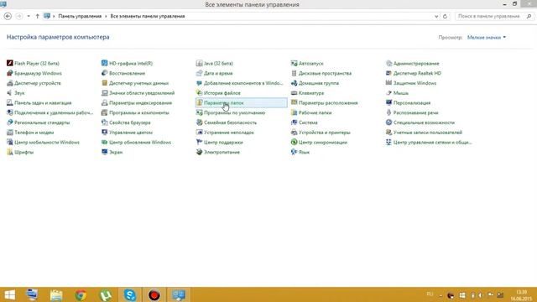Open Свойства браузера link
537x302 pixels.
click(x=130, y=122)
